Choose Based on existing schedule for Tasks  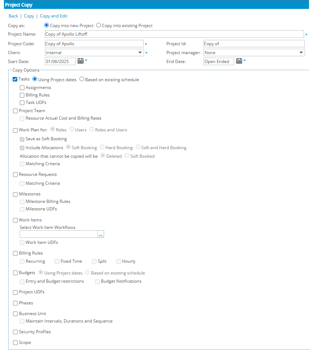(x=82, y=79)
